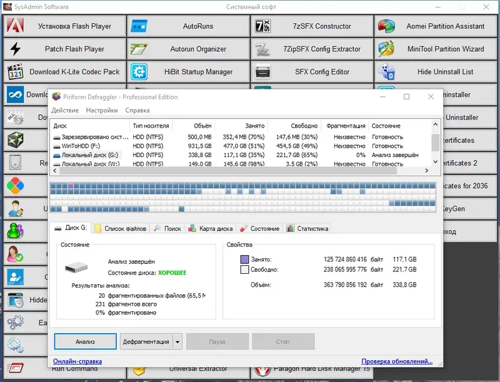
Task: Click the HiBit Startup Manager gear icon
Action: coord(139,72)
